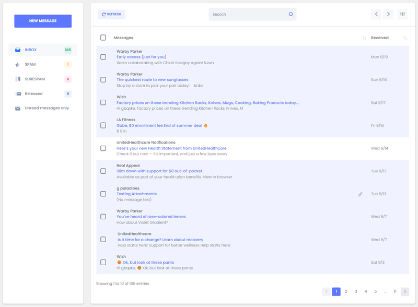This screenshot has height=307, width=418.
Task: Click the Released envelope icon
Action: (18, 94)
